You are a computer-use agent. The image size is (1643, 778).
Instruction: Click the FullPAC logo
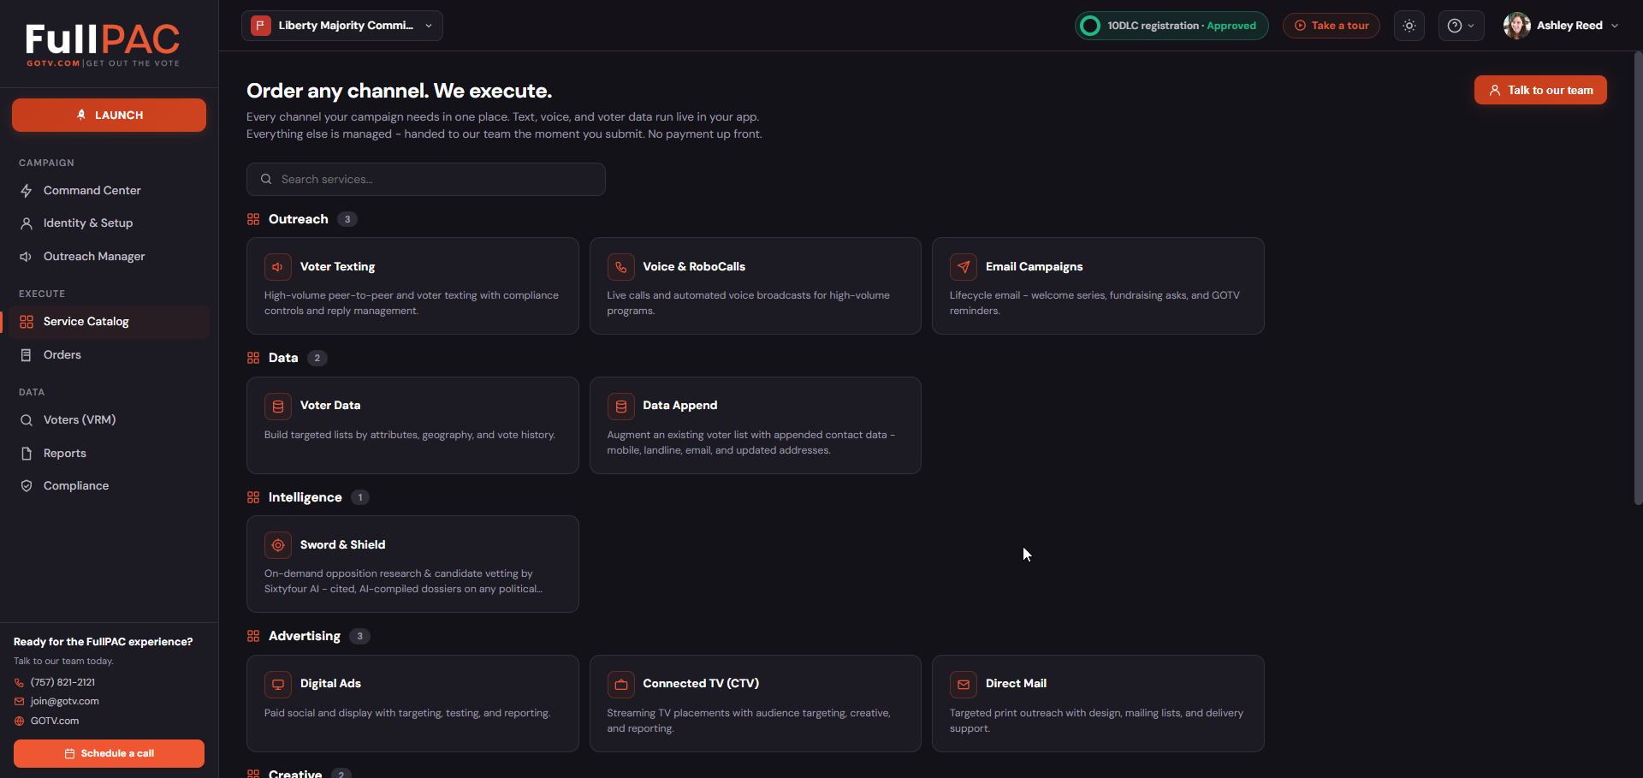point(103,45)
